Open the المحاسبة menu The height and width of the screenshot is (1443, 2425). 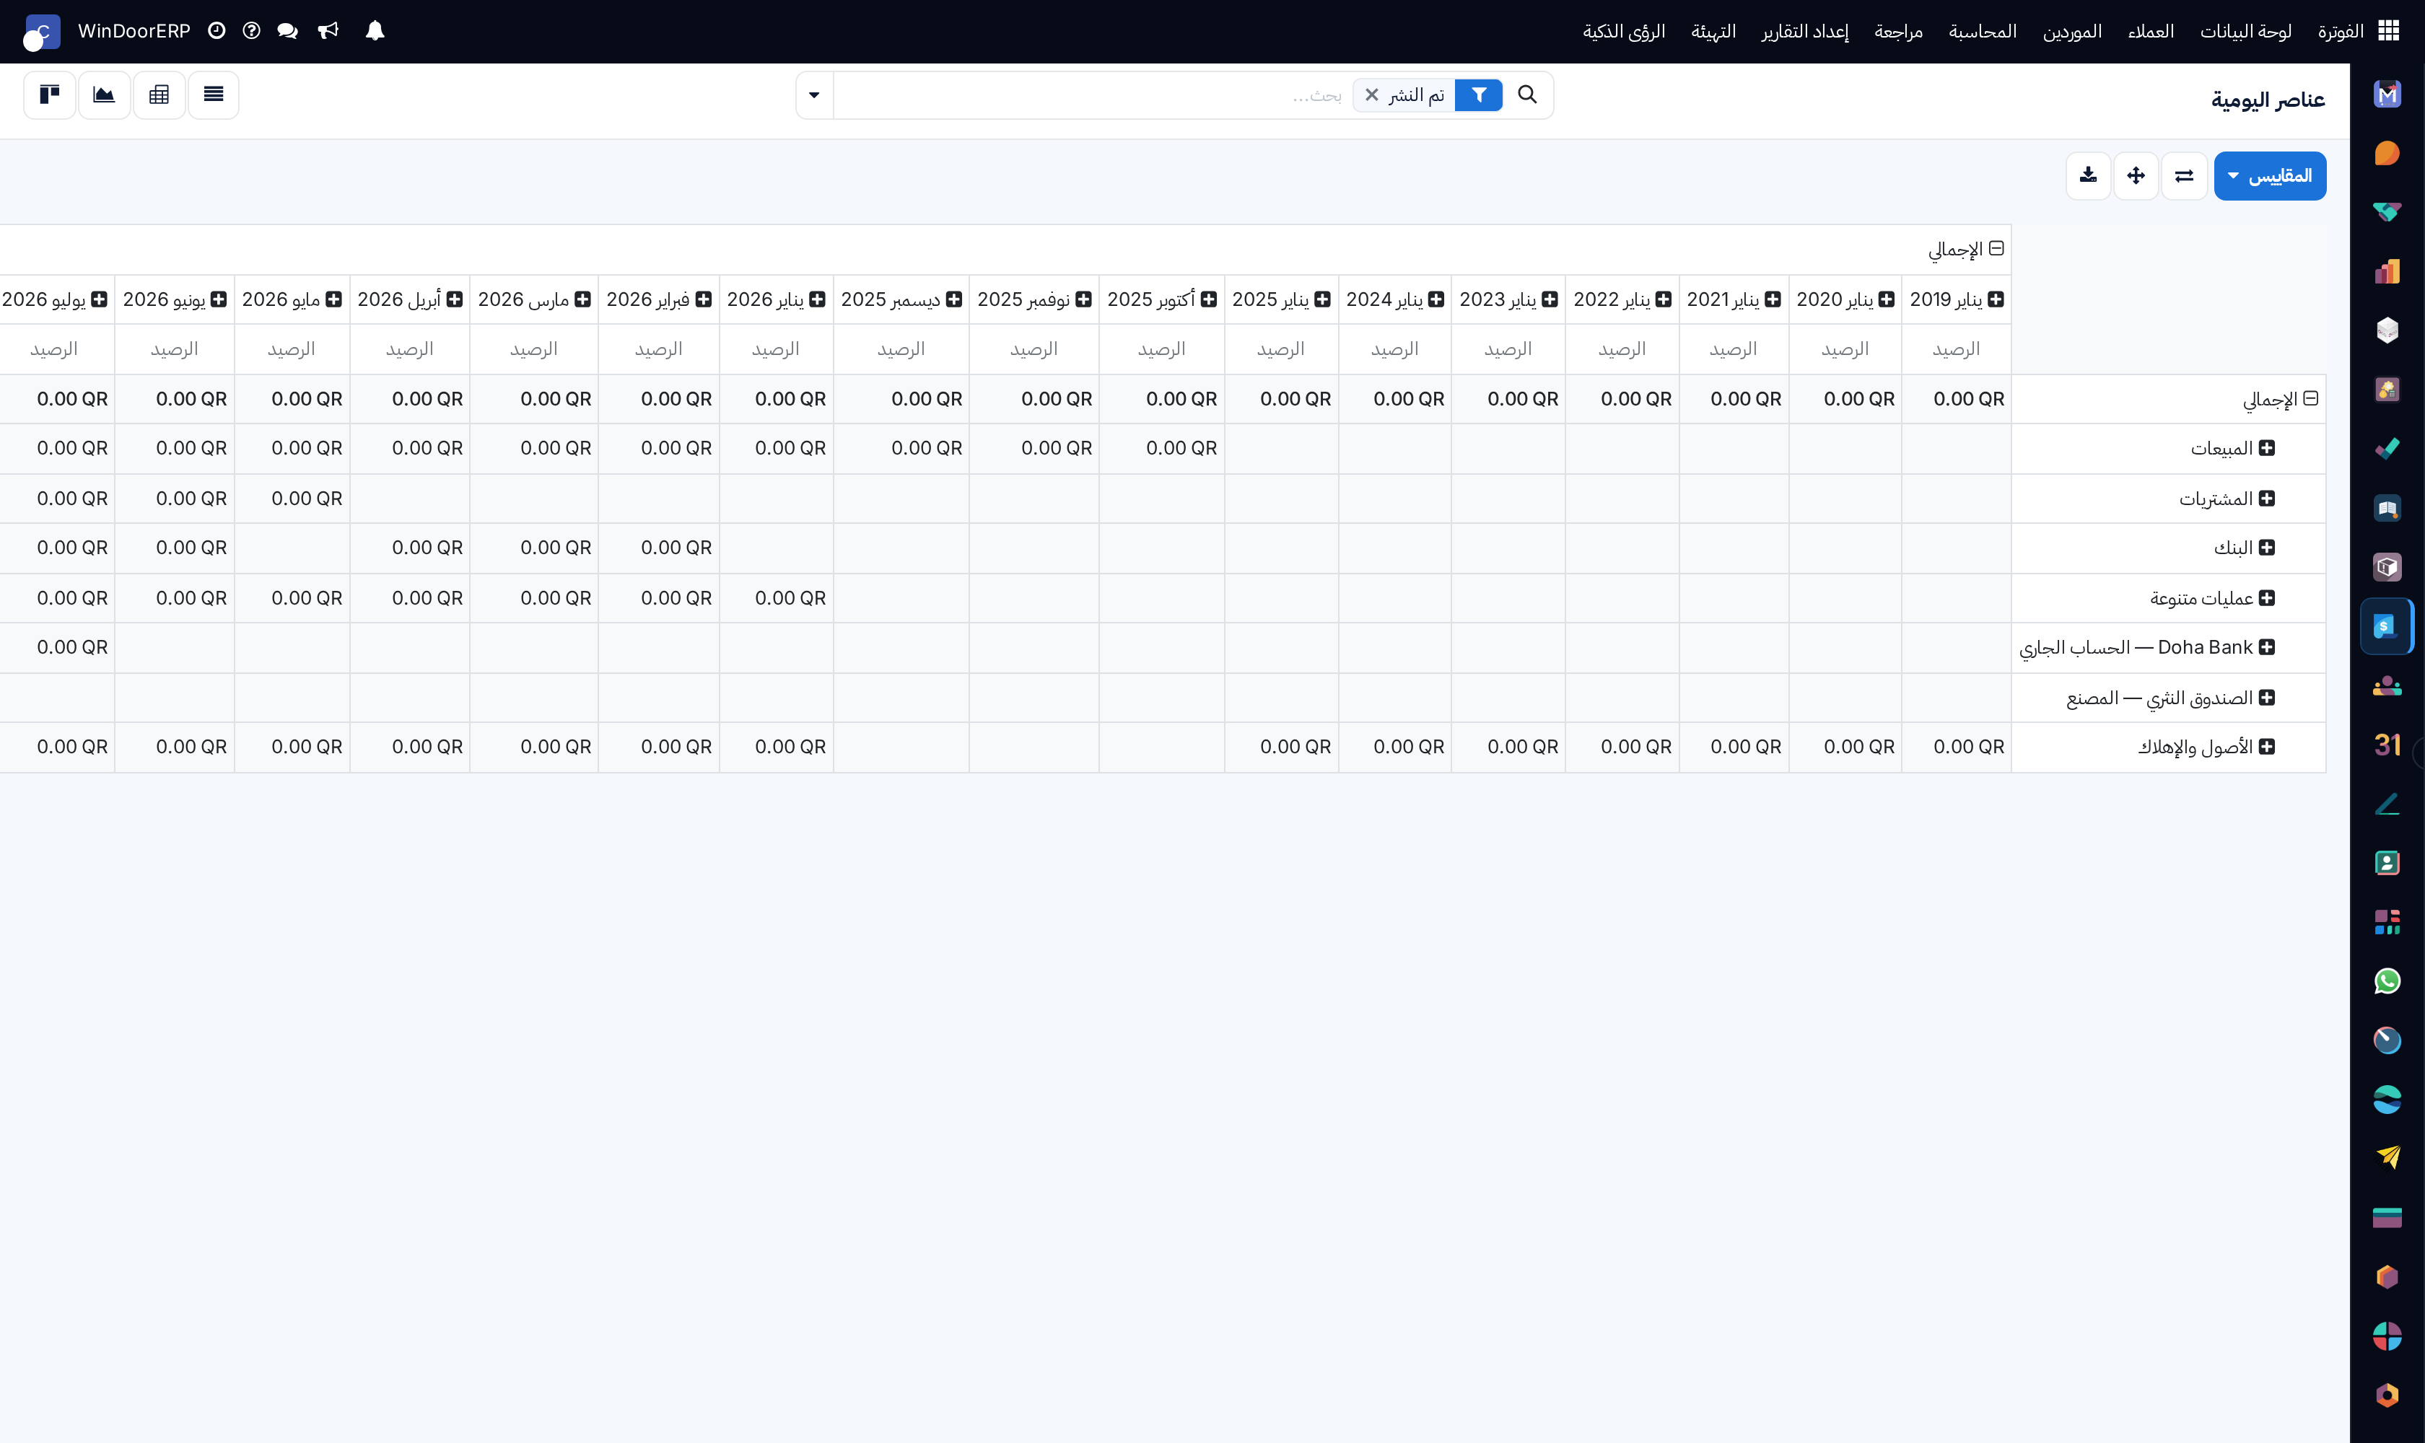pyautogui.click(x=1981, y=31)
